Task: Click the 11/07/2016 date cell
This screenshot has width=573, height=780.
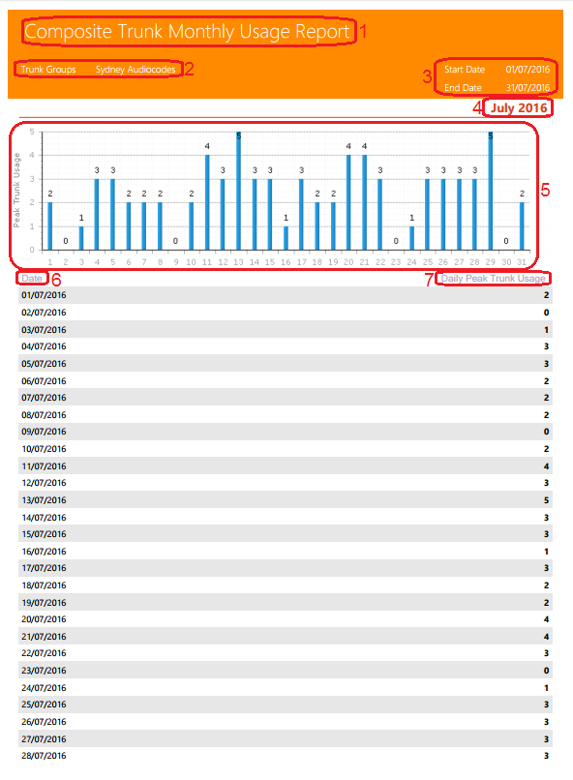Action: (44, 466)
